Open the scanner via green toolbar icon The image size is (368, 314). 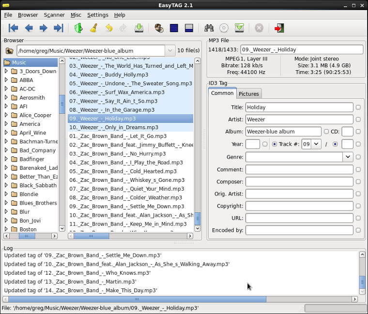coord(78,28)
